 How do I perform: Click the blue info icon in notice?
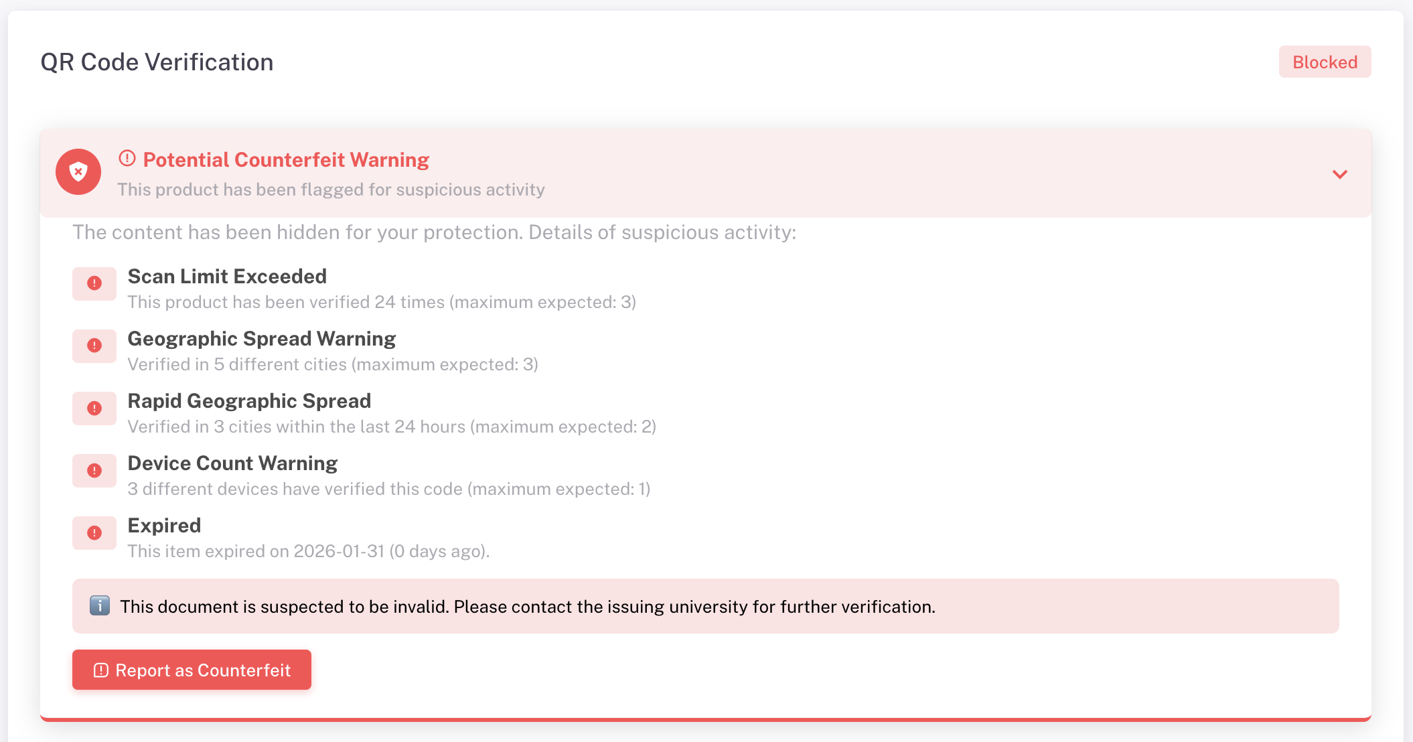point(100,606)
